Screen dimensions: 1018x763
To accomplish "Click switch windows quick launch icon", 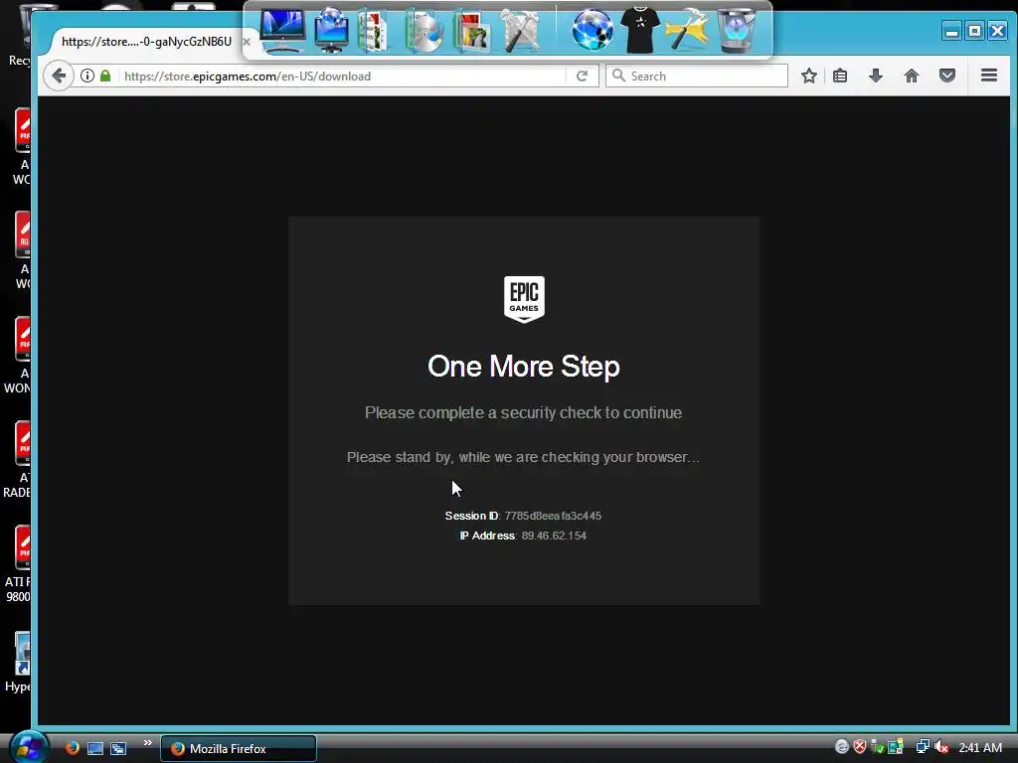I will 118,749.
